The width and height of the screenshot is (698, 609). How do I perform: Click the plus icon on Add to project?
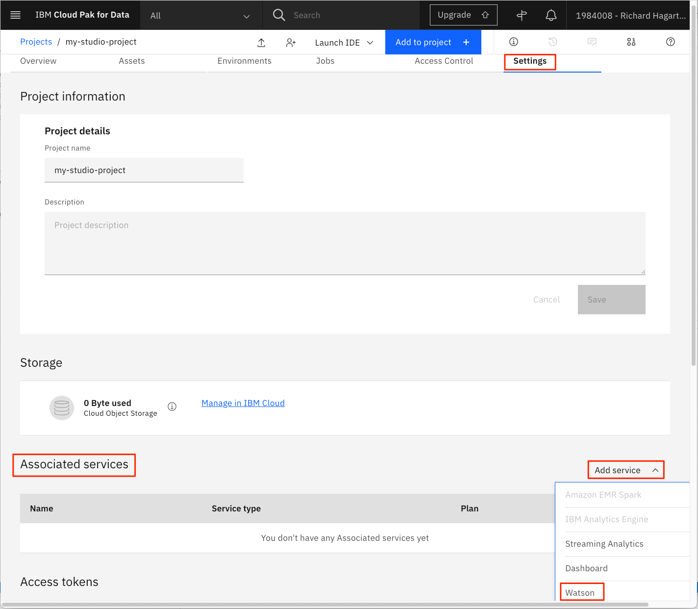click(466, 42)
